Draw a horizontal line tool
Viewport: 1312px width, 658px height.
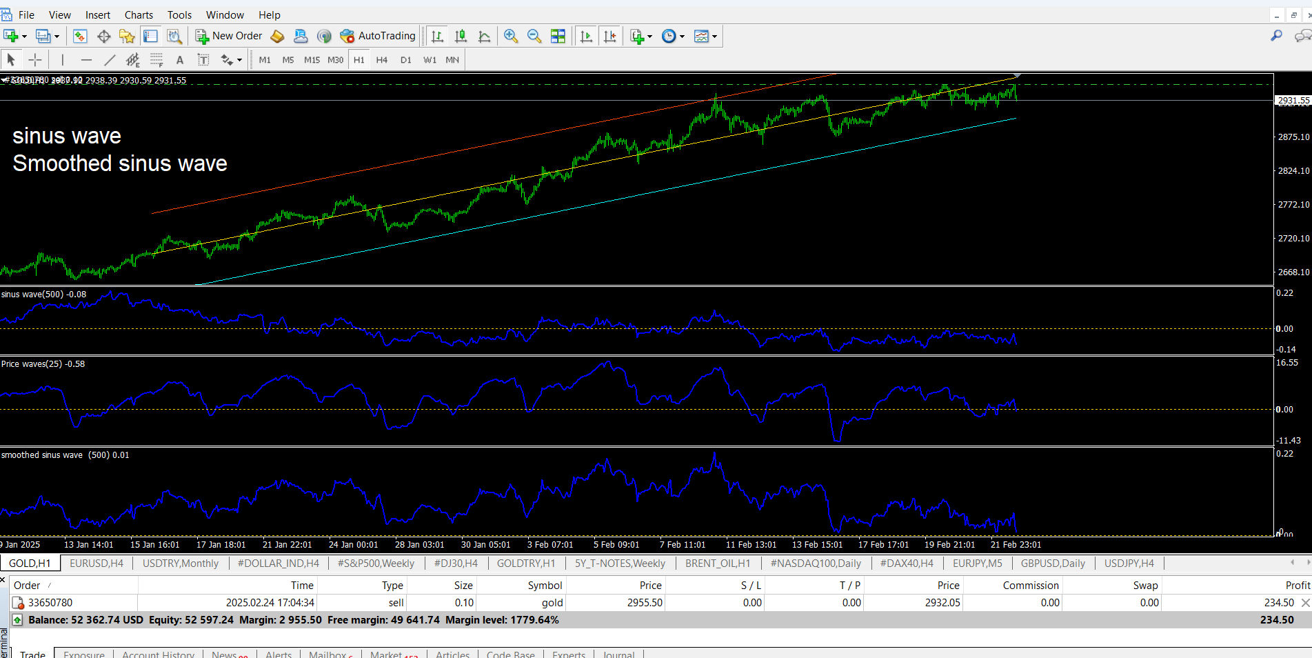point(85,60)
